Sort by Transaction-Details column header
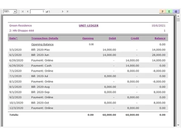 point(45,38)
